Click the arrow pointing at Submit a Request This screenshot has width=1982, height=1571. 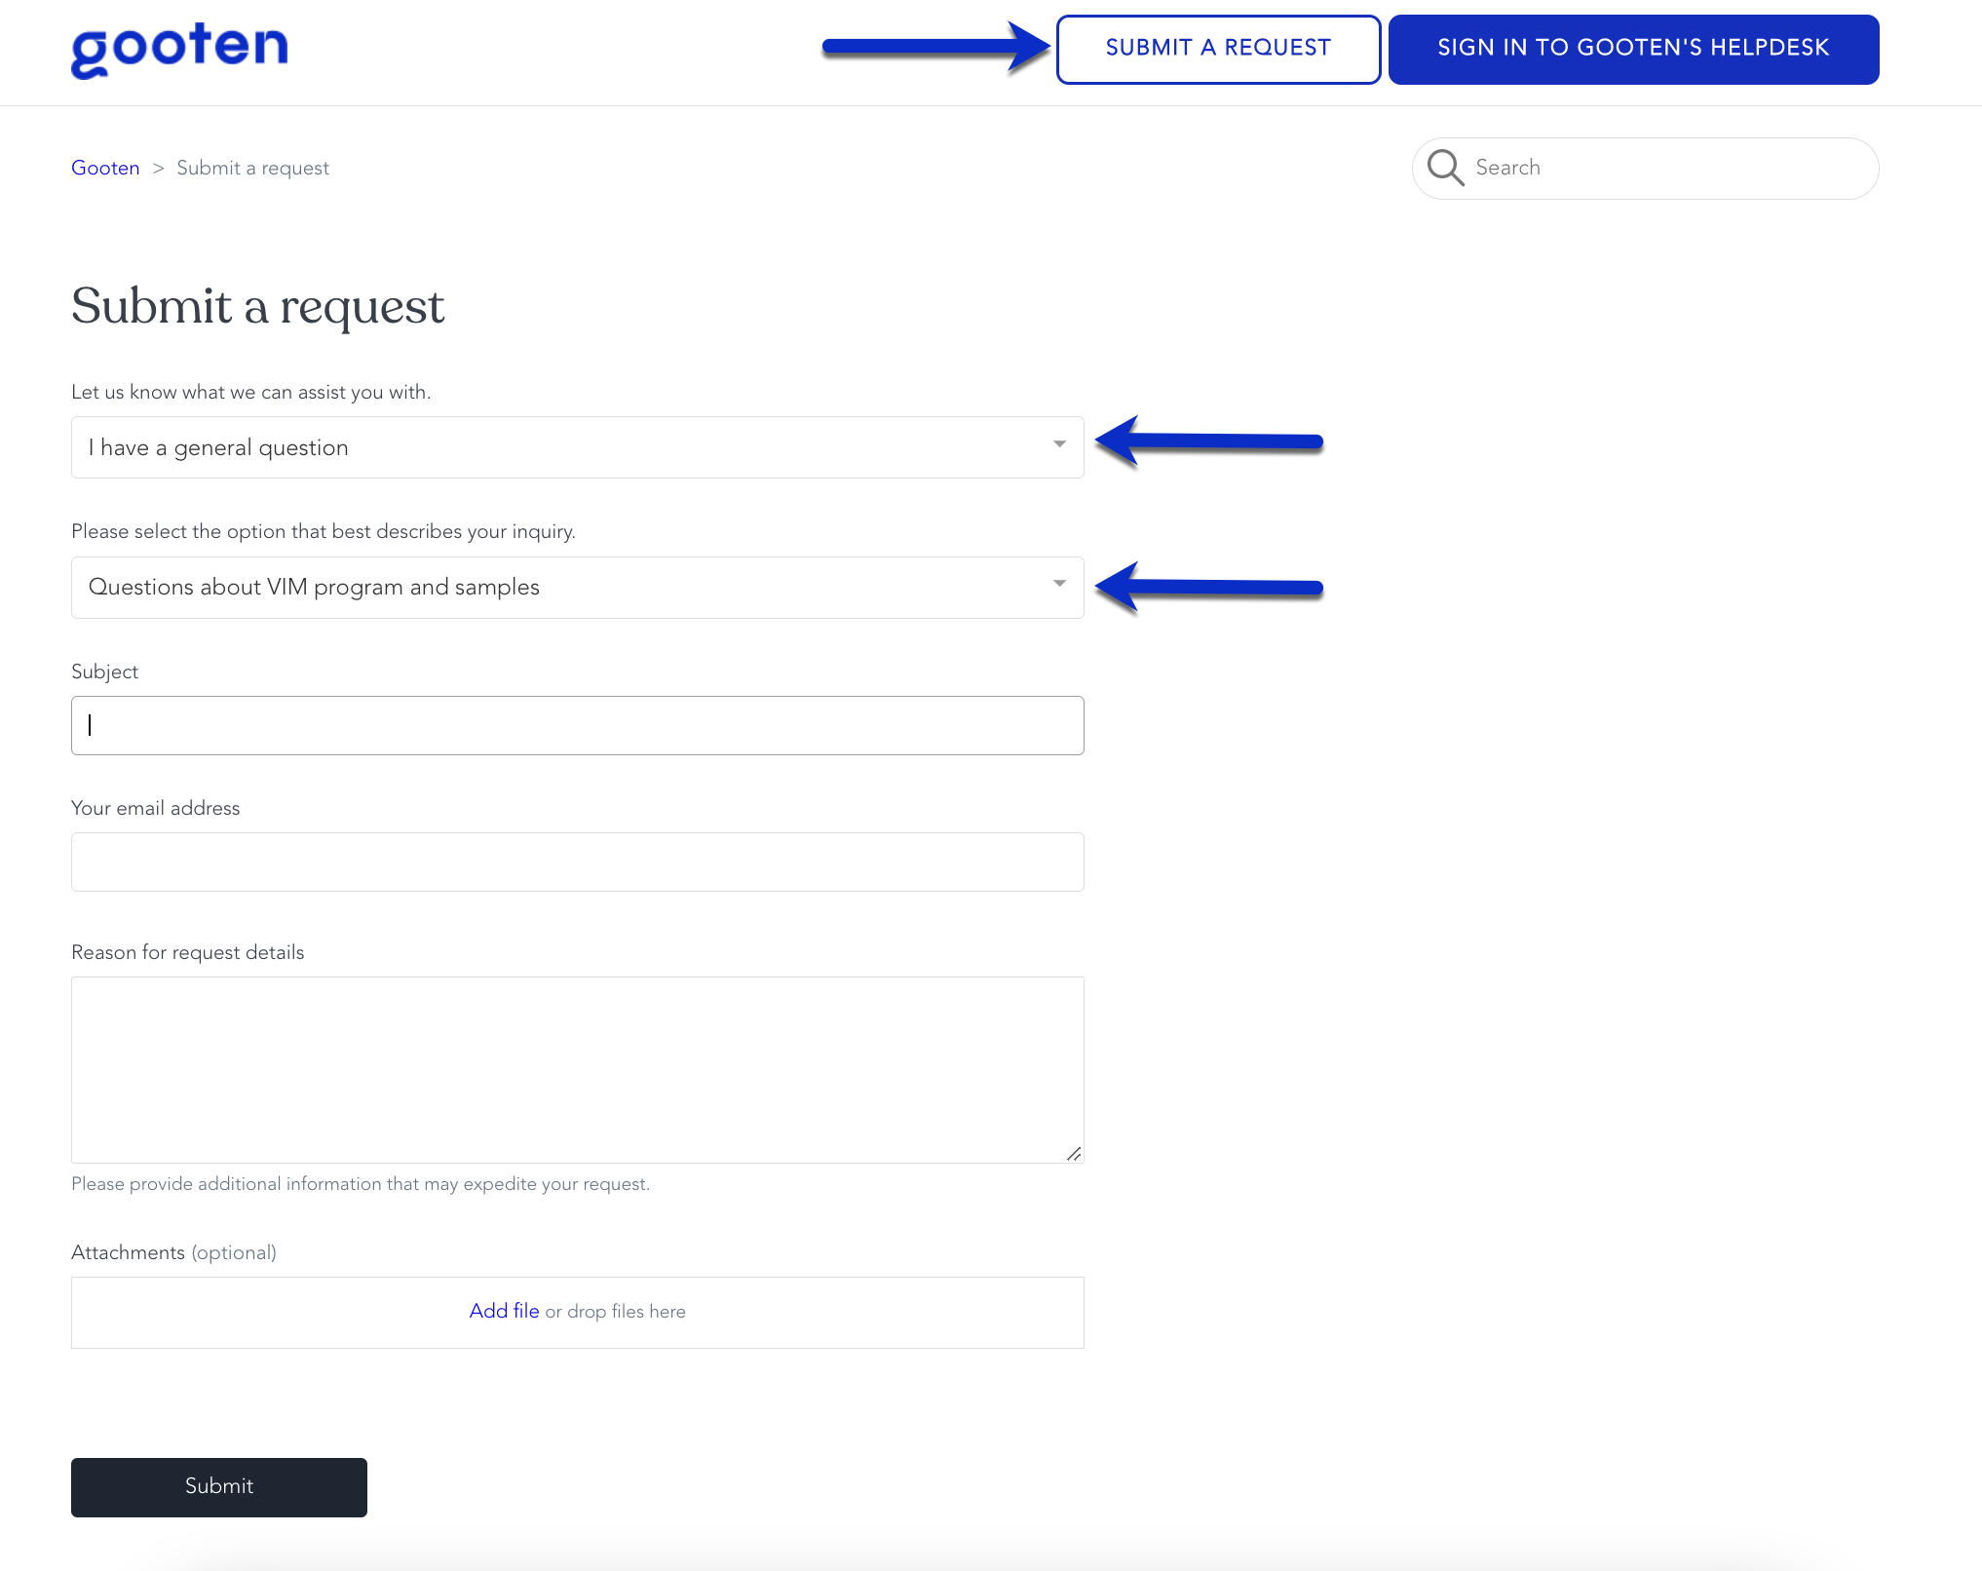tap(935, 47)
